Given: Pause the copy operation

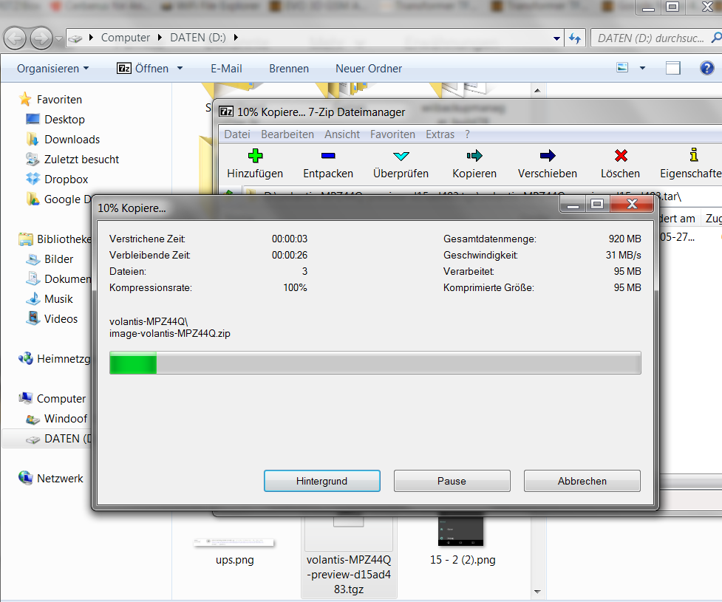Looking at the screenshot, I should coord(452,481).
